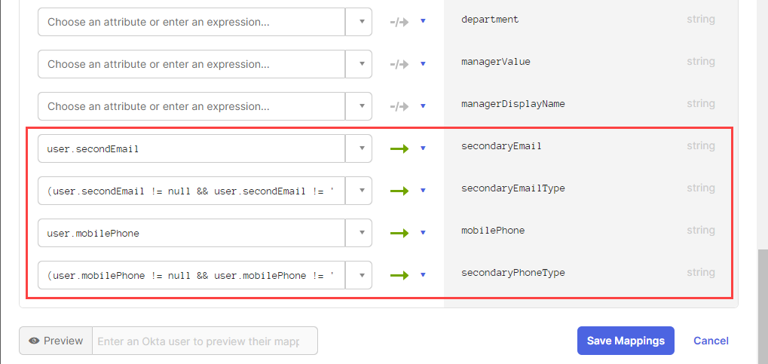The image size is (768, 364).
Task: Click the gray do-not-map arrow for managerValue
Action: tap(399, 64)
